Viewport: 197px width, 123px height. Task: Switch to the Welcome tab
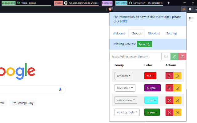click(119, 34)
